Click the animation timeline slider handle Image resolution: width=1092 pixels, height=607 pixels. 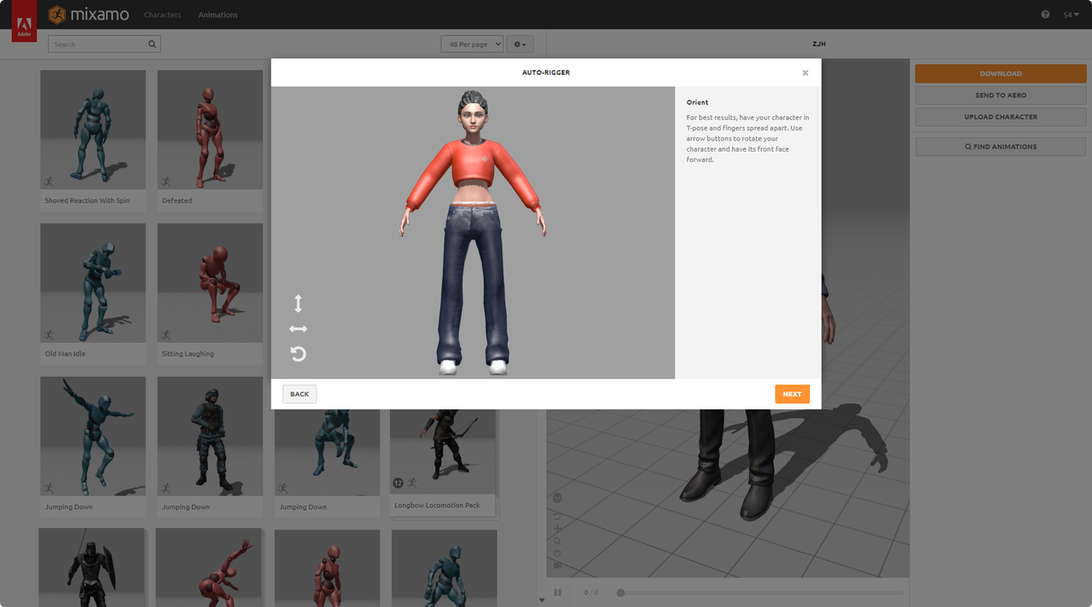point(620,593)
